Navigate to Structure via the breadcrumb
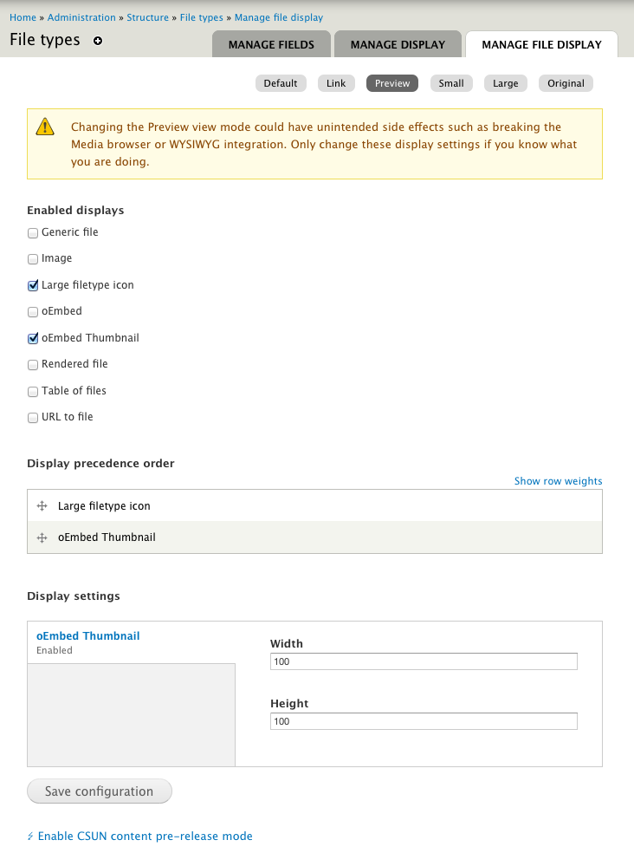The image size is (634, 866). click(147, 16)
